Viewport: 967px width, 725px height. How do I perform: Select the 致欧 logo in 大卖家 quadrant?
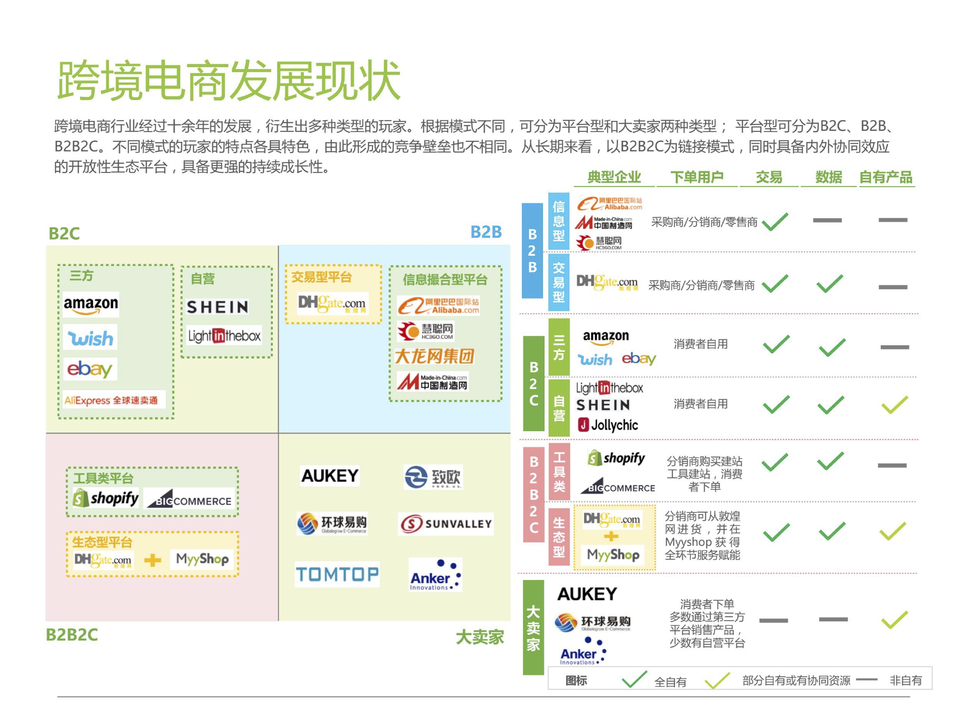pyautogui.click(x=433, y=477)
